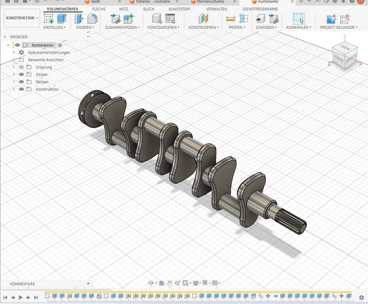Screen dimensions: 368x304
Task: Select the Zoom magnifier tool
Action: pyautogui.click(x=177, y=283)
